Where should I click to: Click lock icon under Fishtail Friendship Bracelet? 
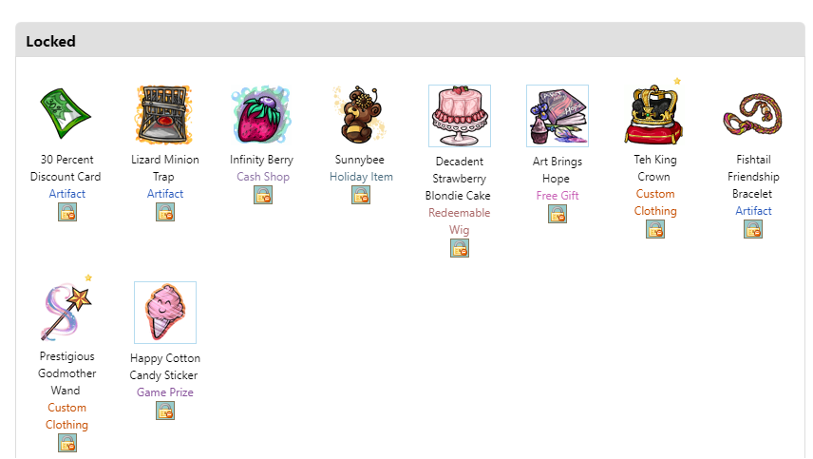pos(753,229)
